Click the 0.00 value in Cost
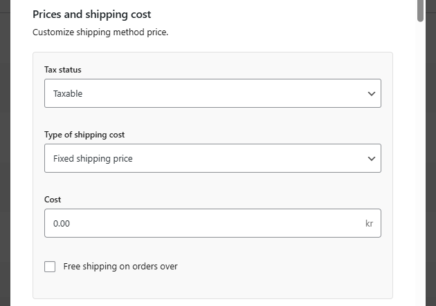The height and width of the screenshot is (306, 436). click(62, 224)
